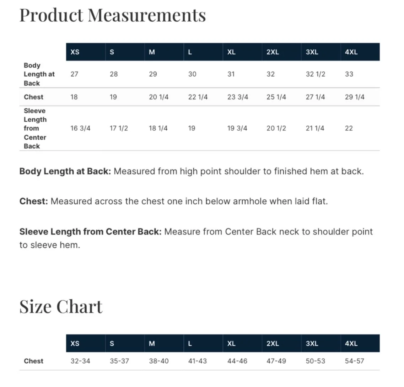Viewport: 404px width, 387px height.
Task: Click the 38-40 chest range cell
Action: click(x=159, y=361)
